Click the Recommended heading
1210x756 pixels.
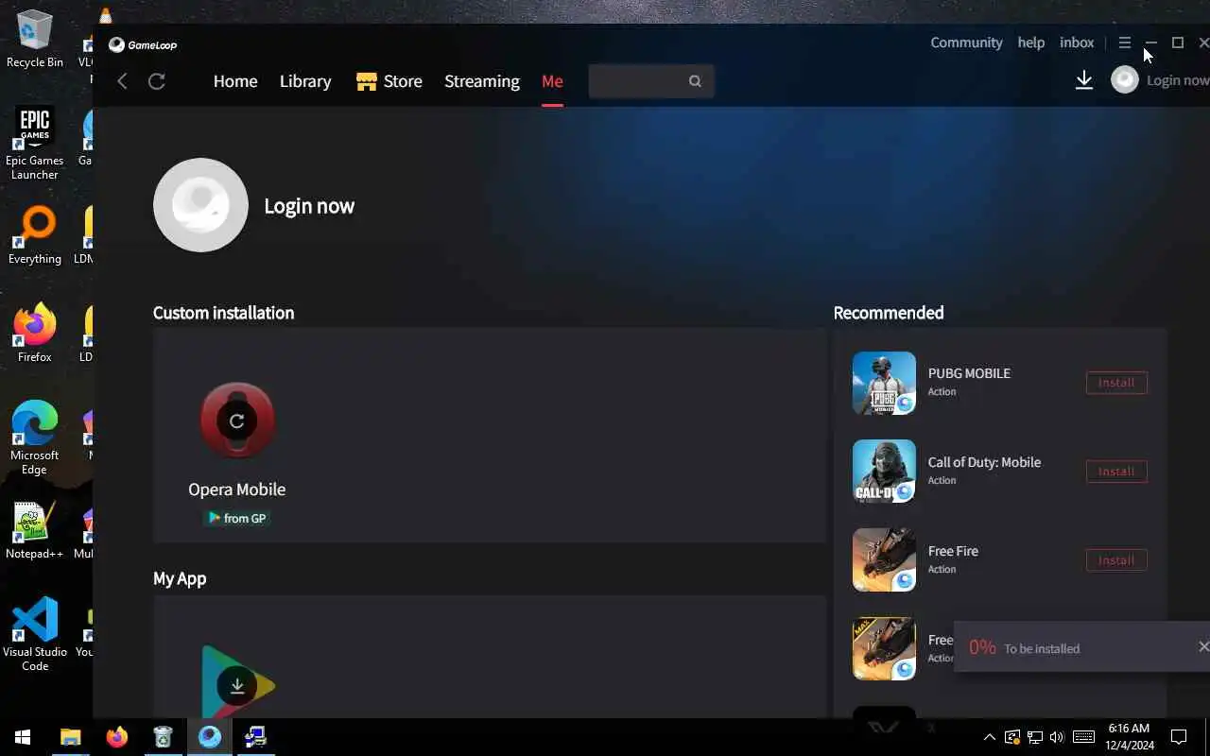889,313
